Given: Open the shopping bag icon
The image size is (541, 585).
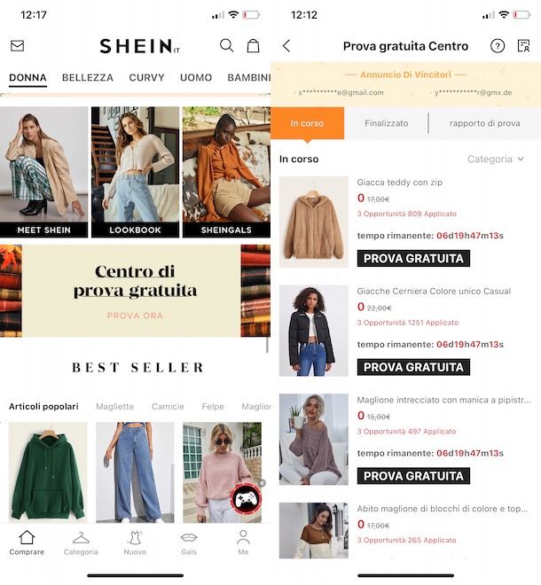Looking at the screenshot, I should 253,45.
